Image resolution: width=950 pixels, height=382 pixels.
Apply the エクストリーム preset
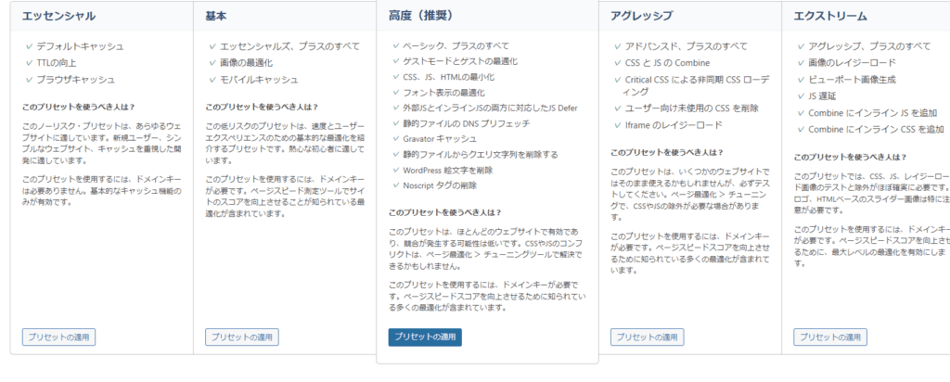click(831, 337)
